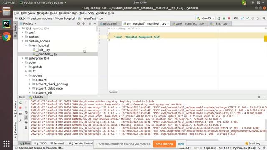Image resolution: width=267 pixels, height=150 pixels.
Task: Switch to odoo.conf tab
Action: [x=110, y=24]
